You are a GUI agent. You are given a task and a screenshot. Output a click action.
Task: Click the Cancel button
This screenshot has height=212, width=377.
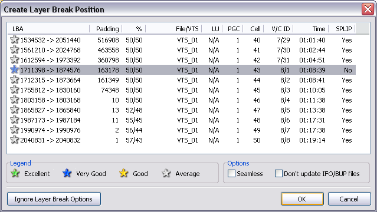[x=349, y=199]
